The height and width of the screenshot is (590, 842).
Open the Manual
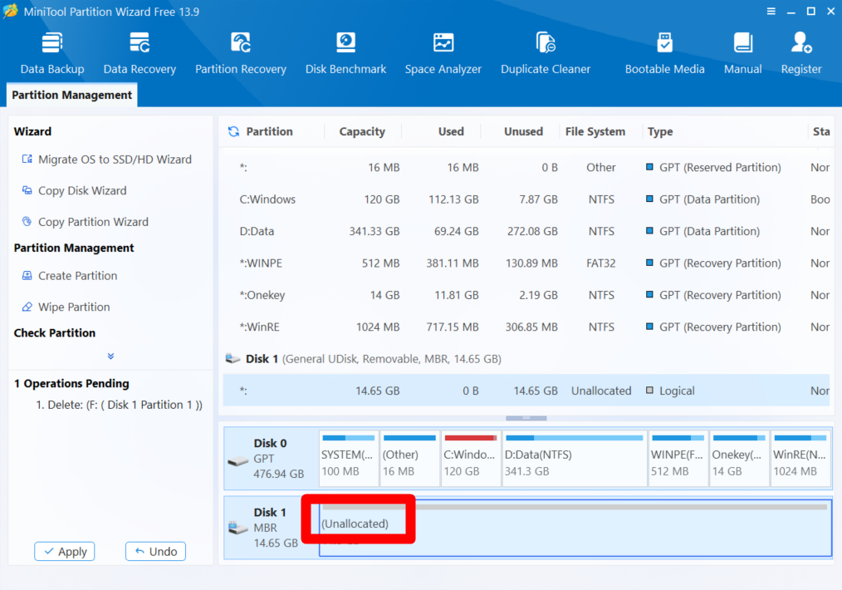coord(742,53)
